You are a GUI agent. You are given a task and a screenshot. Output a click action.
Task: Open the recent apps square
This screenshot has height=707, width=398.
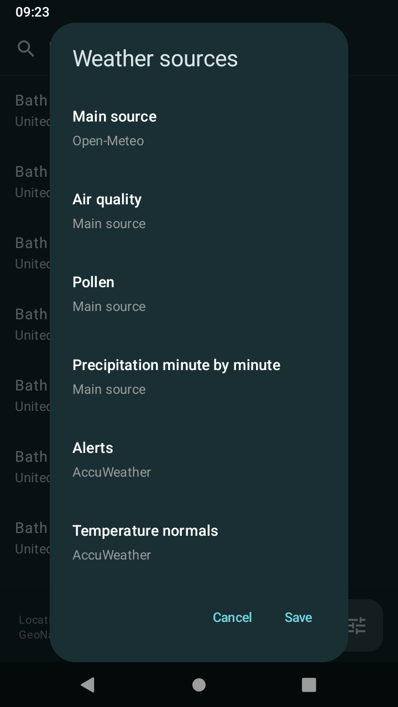coord(308,685)
